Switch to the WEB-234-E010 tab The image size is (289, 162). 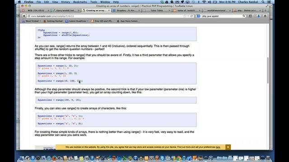pyautogui.click(x=36, y=10)
